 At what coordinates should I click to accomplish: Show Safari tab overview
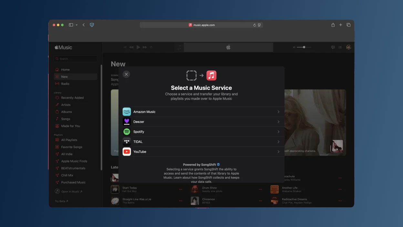tap(348, 25)
